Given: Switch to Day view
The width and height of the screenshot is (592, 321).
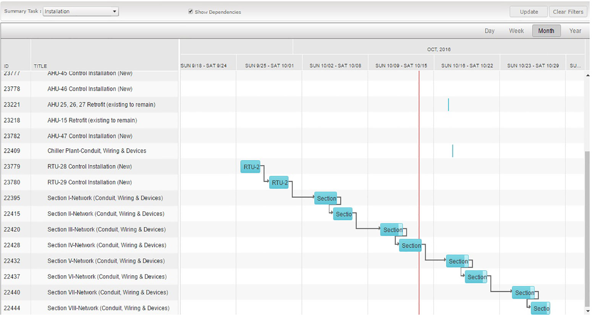Looking at the screenshot, I should 489,31.
